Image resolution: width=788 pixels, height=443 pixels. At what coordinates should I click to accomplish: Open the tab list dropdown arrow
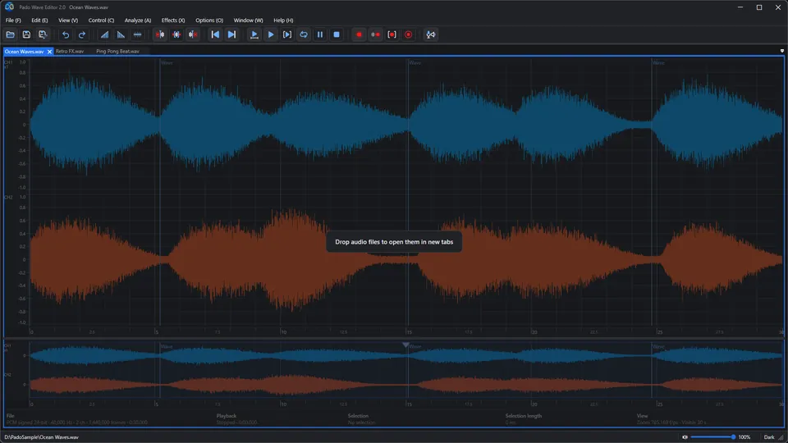782,51
